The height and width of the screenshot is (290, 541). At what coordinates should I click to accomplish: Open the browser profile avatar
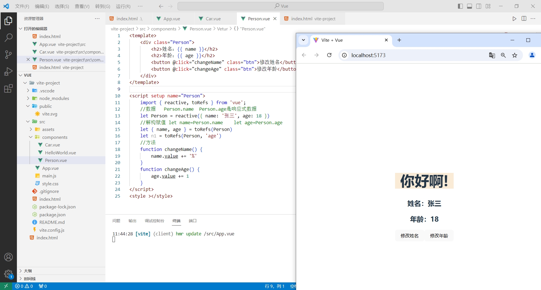pyautogui.click(x=532, y=55)
